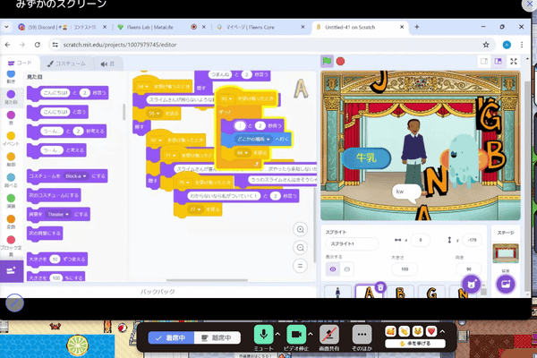Stop the project with the red stop sign
This screenshot has height=358, width=537.
340,62
